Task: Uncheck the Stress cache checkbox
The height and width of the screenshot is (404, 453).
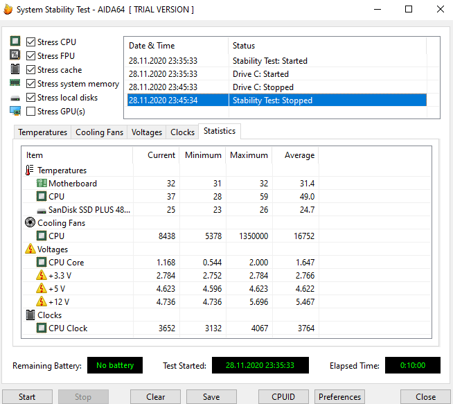Action: [31, 70]
